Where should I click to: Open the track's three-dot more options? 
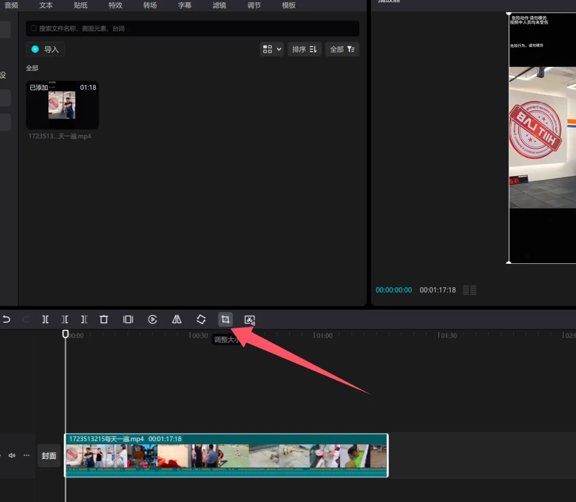tap(26, 455)
